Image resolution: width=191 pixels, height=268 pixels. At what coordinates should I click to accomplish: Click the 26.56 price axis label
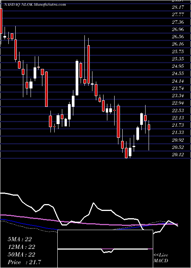point(178,37)
